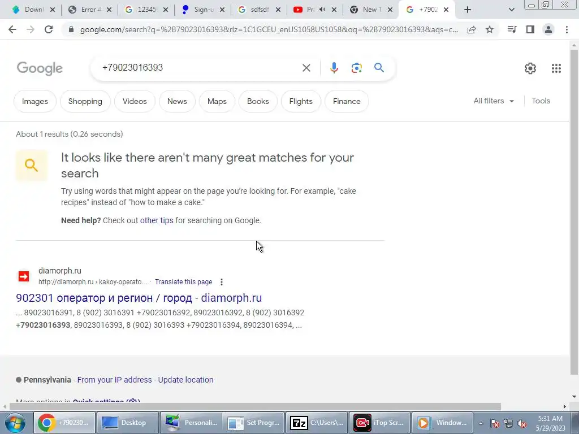Click the taskbar clock and date

550,423
